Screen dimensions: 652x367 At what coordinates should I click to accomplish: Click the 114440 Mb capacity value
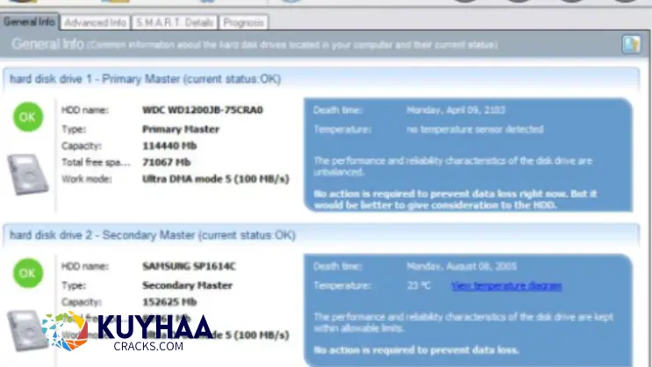[166, 145]
